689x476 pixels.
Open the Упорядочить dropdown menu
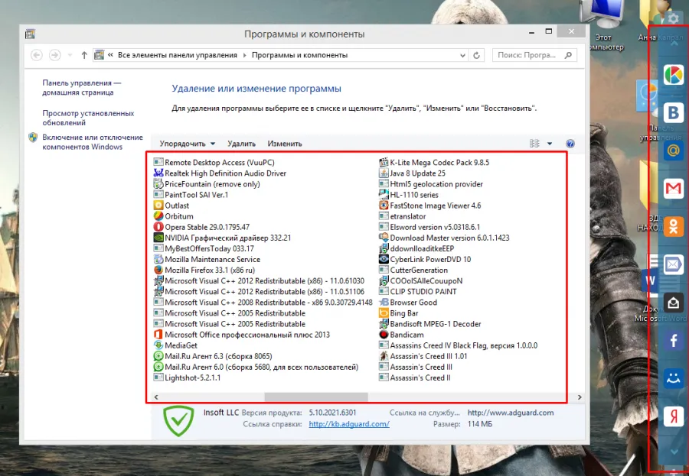[x=188, y=144]
